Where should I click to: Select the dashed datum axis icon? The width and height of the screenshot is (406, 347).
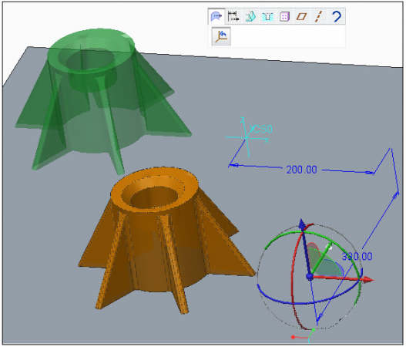(319, 17)
